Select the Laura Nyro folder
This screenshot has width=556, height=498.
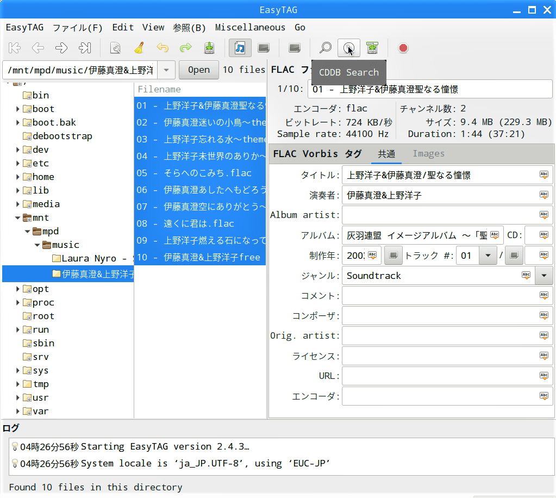pos(93,259)
